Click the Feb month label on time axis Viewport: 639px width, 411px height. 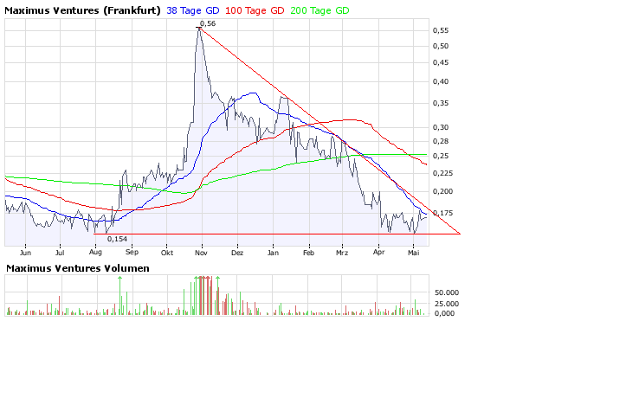click(308, 253)
